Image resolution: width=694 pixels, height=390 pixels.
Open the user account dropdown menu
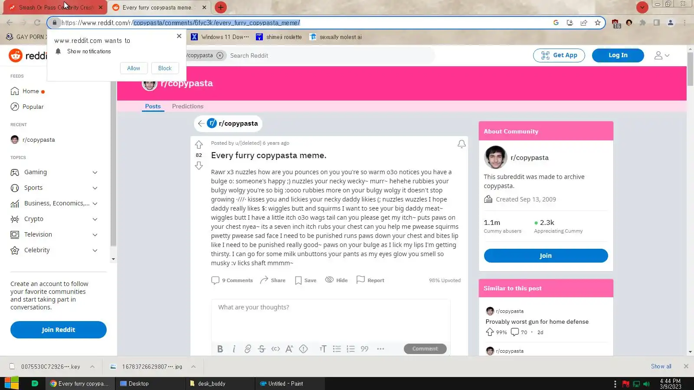pos(662,55)
